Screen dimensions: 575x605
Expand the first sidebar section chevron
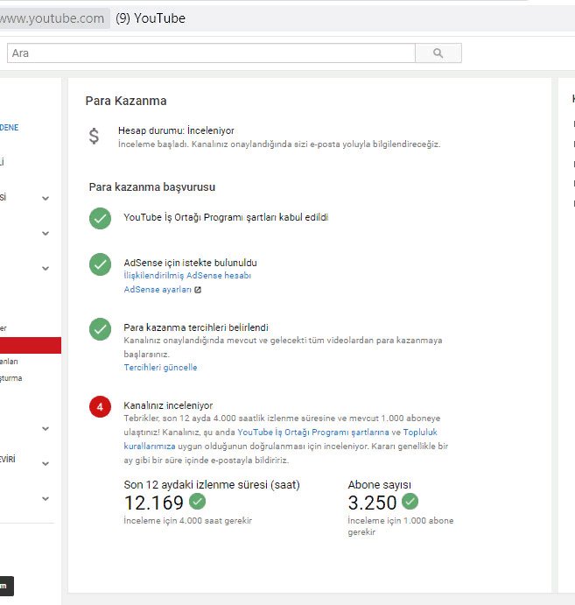[x=46, y=199]
